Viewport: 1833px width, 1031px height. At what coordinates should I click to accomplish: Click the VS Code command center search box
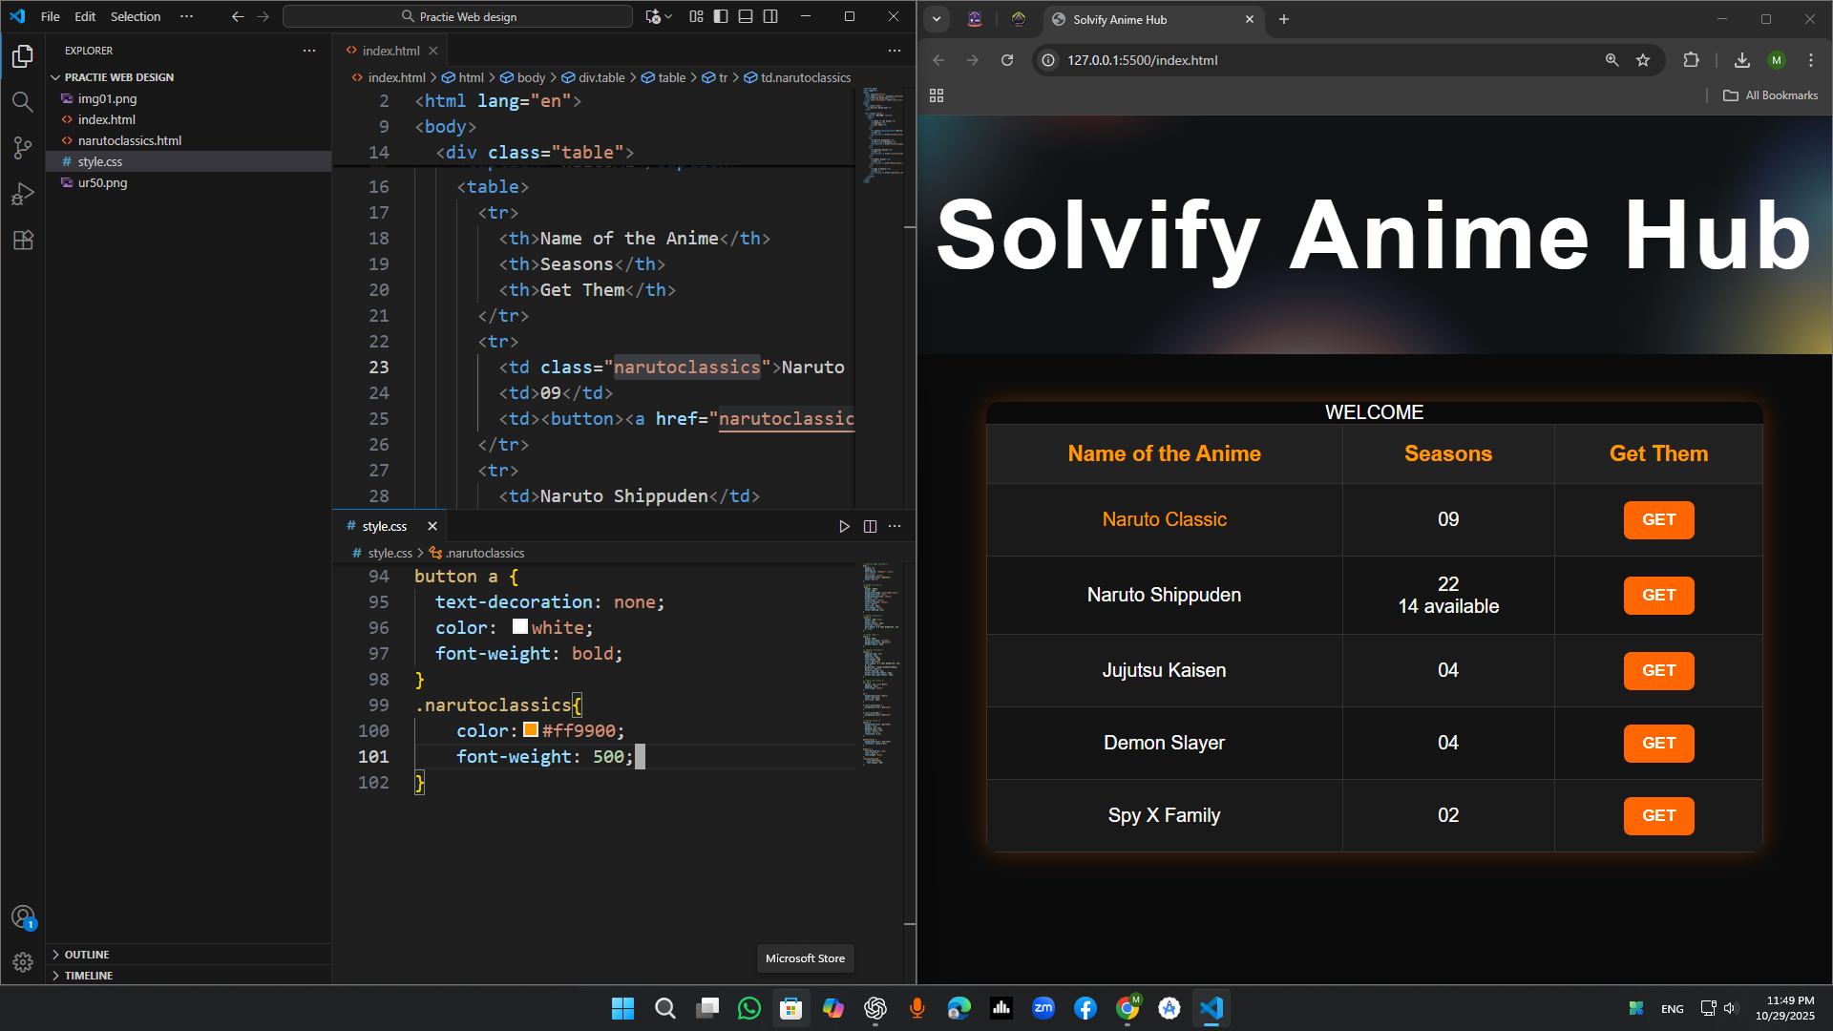tap(458, 16)
